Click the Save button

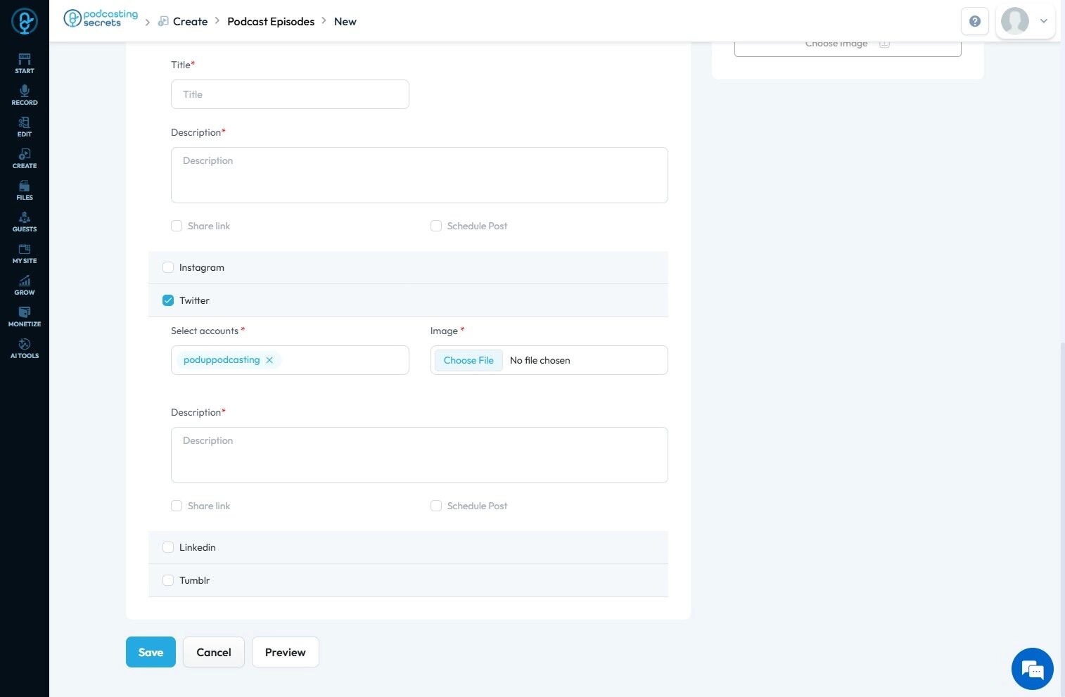(151, 652)
